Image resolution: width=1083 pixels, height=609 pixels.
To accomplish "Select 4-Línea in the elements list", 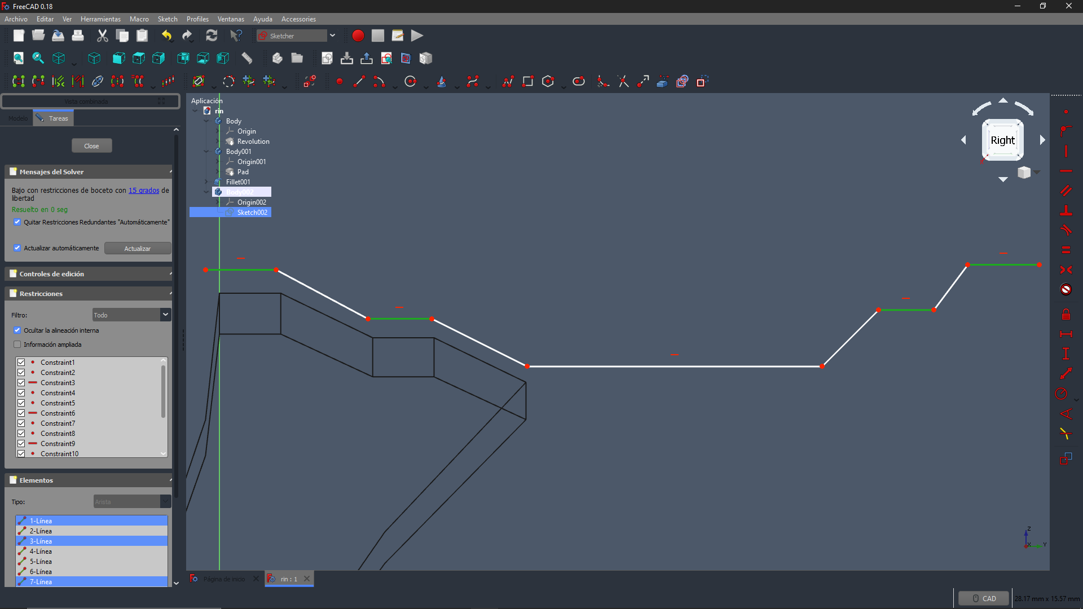I will pos(41,551).
